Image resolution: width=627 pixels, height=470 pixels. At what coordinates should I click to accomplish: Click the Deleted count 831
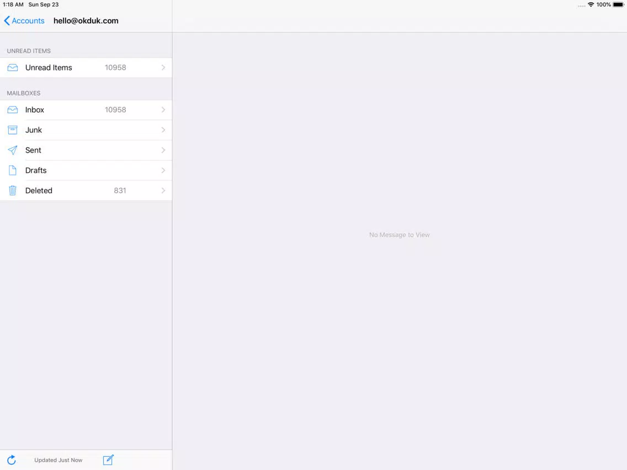tap(120, 191)
